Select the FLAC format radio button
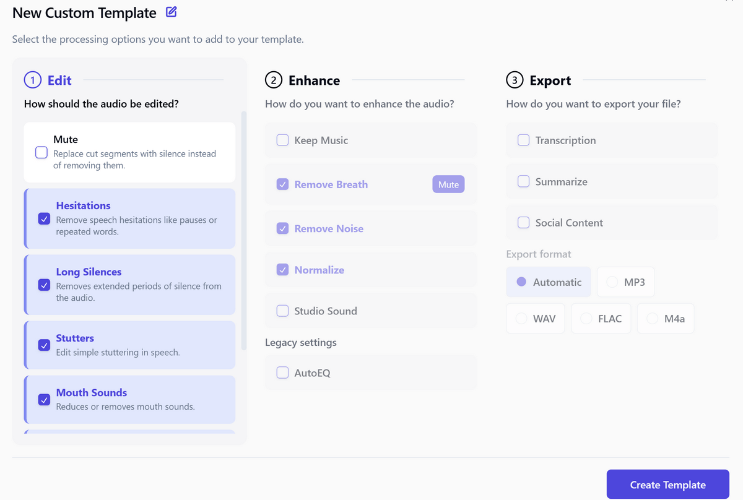The height and width of the screenshot is (500, 743). [x=586, y=319]
